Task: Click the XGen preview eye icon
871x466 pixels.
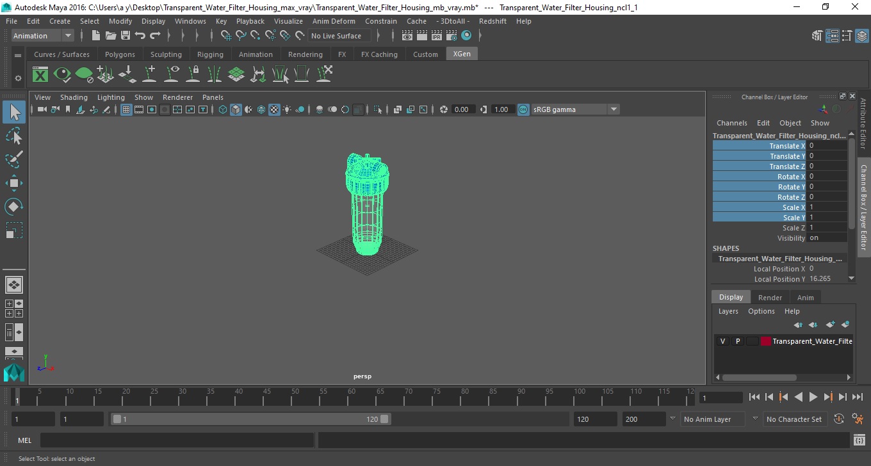Action: [x=62, y=74]
